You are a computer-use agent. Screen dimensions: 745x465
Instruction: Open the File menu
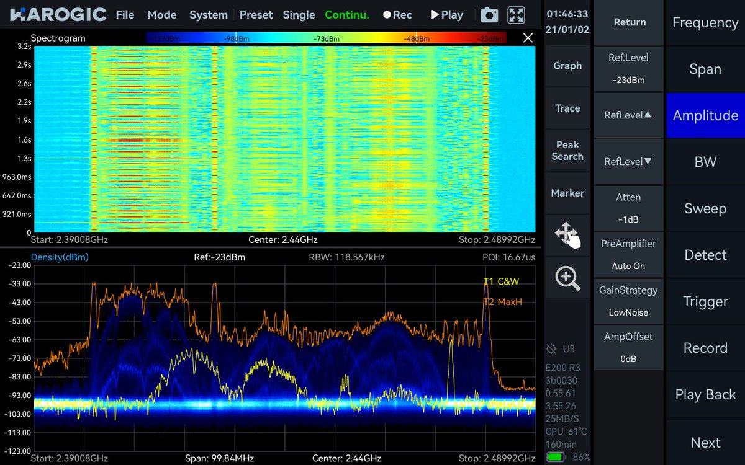[x=125, y=15]
